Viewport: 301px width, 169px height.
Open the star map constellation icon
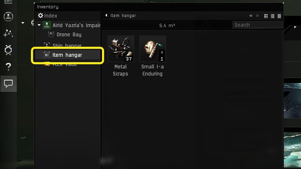[8, 33]
